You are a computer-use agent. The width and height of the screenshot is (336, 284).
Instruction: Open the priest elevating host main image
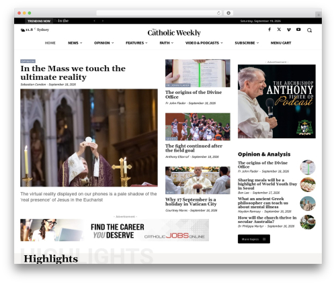[x=89, y=138]
